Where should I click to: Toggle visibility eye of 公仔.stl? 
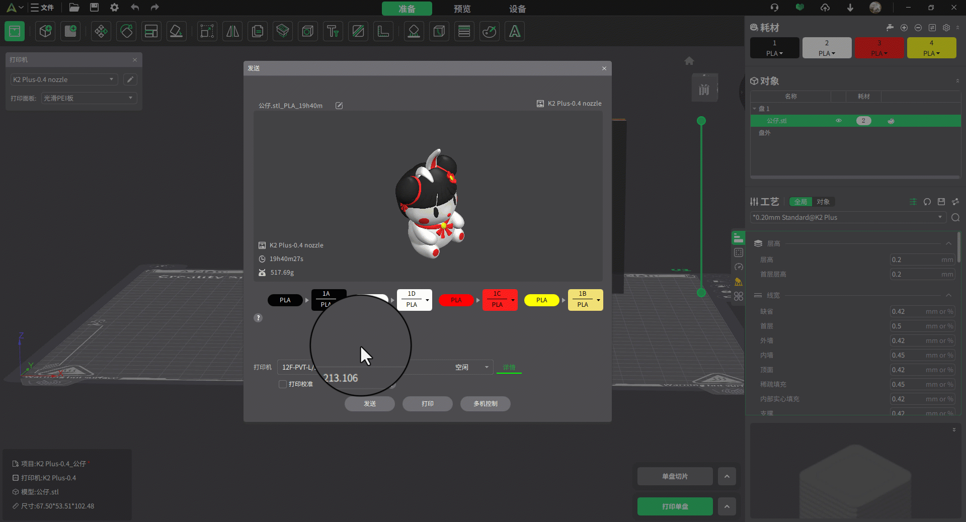(x=839, y=121)
